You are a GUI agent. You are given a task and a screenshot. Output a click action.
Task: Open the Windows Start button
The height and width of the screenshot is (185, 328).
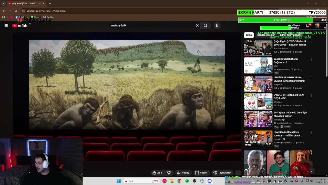pos(119,181)
